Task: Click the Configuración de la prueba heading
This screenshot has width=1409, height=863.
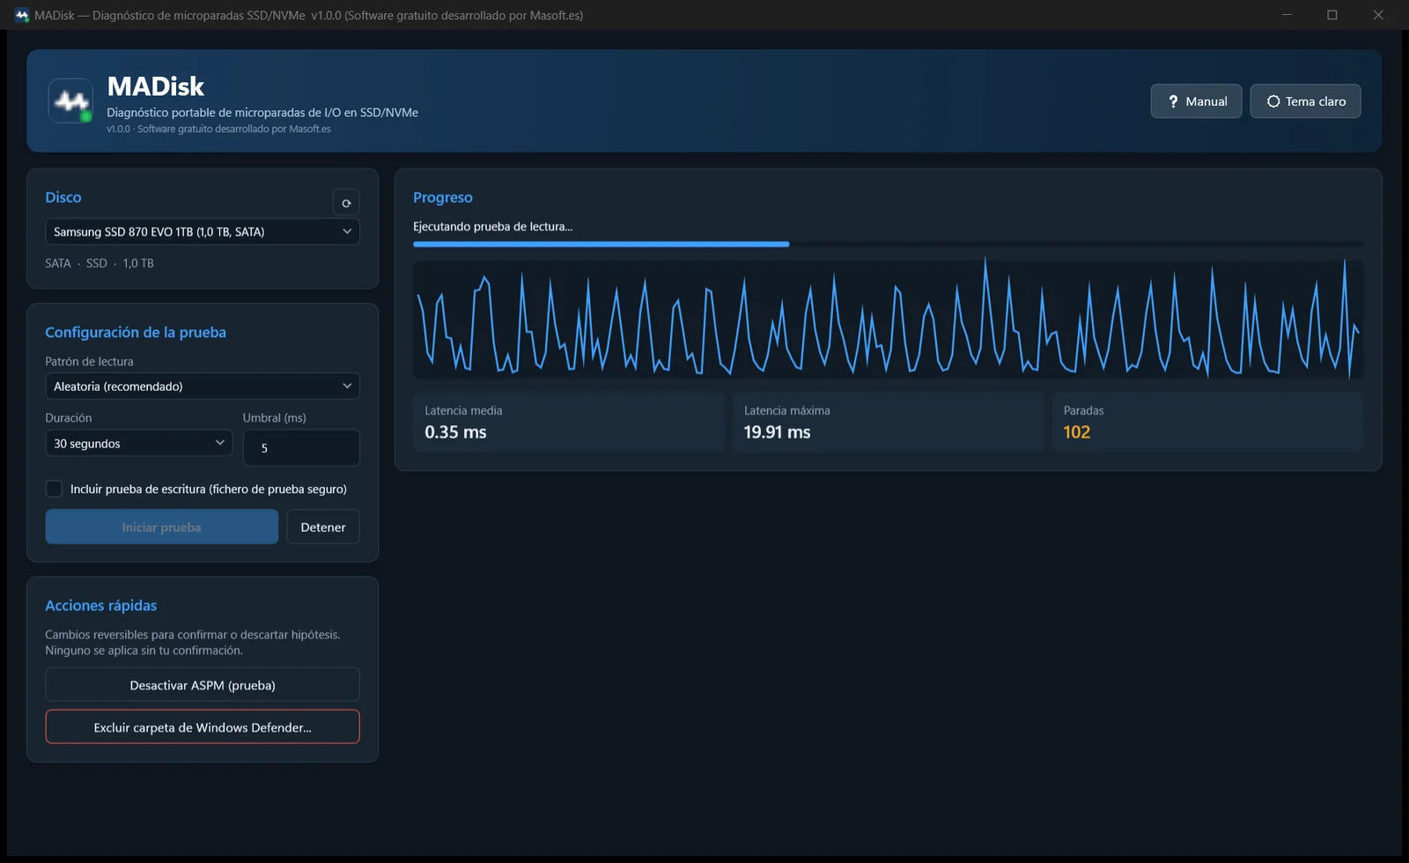Action: coord(136,332)
